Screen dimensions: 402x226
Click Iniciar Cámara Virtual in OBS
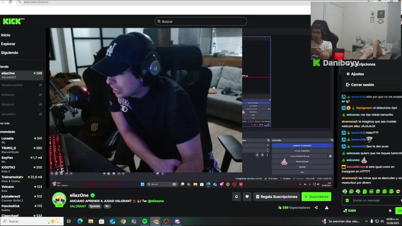(x=300, y=156)
